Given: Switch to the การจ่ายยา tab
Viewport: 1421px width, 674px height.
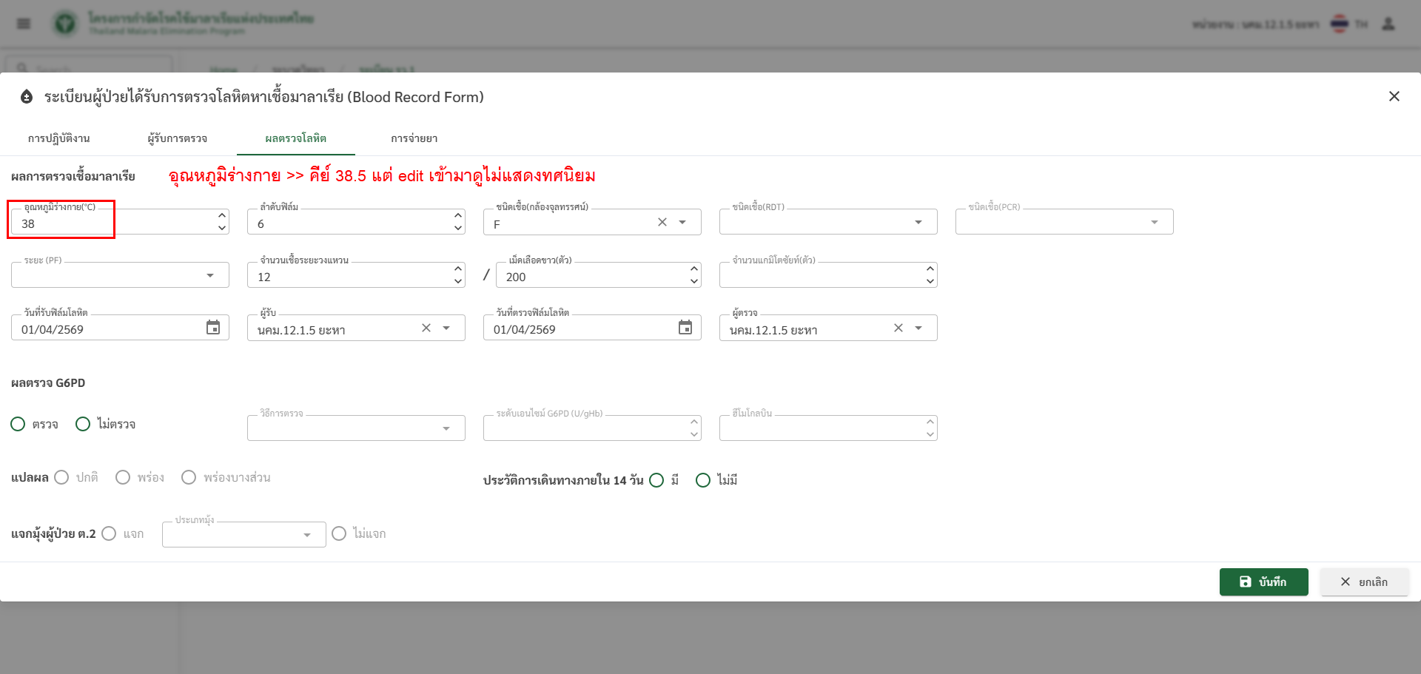Looking at the screenshot, I should (x=414, y=138).
